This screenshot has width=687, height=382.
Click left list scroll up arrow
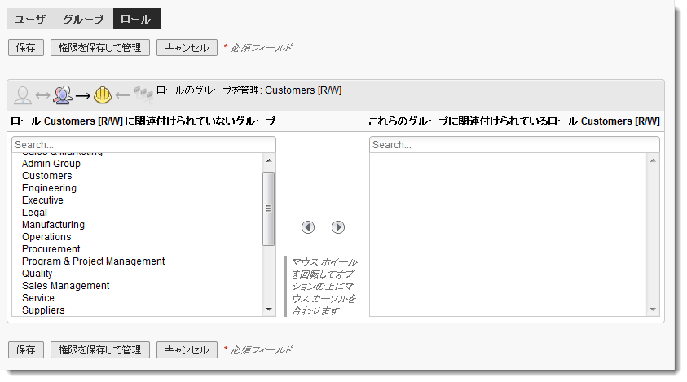coord(269,160)
